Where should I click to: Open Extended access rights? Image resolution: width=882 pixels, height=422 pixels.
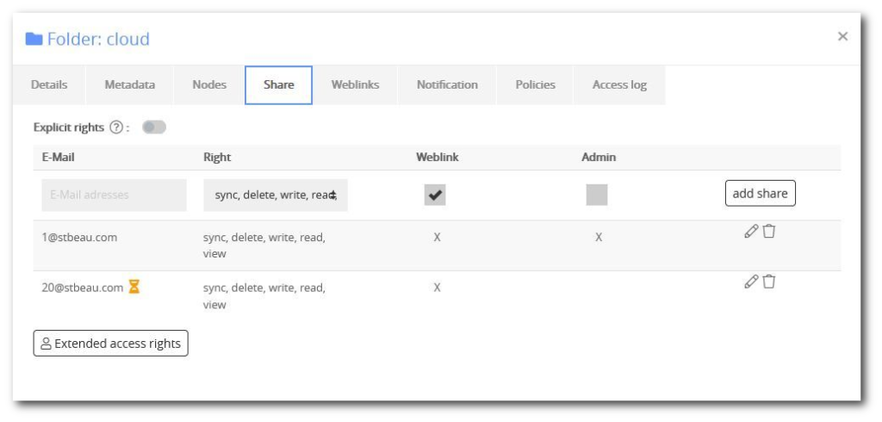111,344
